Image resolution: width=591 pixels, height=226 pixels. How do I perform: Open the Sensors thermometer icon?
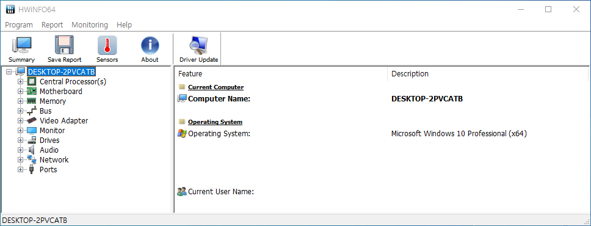pos(107,45)
